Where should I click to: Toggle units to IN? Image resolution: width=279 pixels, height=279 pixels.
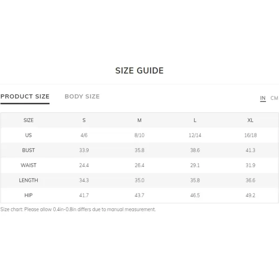(263, 98)
